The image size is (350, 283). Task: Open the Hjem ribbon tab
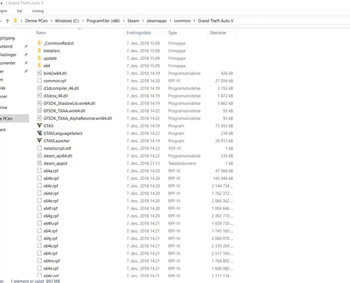(4, 11)
